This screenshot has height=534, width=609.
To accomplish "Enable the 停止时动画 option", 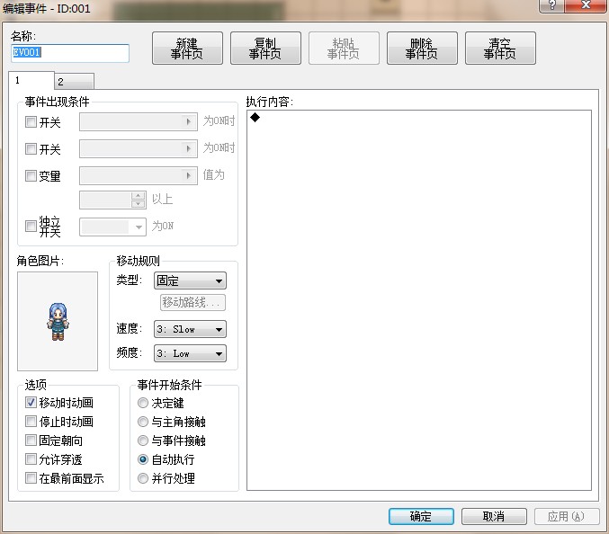I will tap(31, 421).
